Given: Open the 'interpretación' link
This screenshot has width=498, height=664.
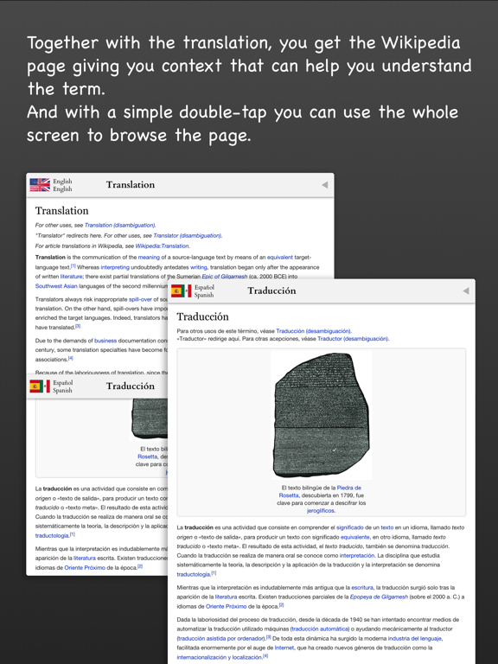Looking at the screenshot, I should coord(357,556).
